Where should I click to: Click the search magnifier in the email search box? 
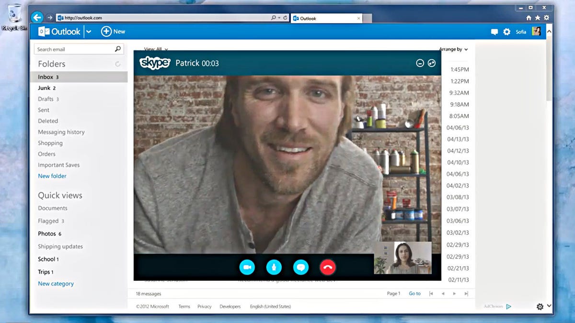click(117, 49)
